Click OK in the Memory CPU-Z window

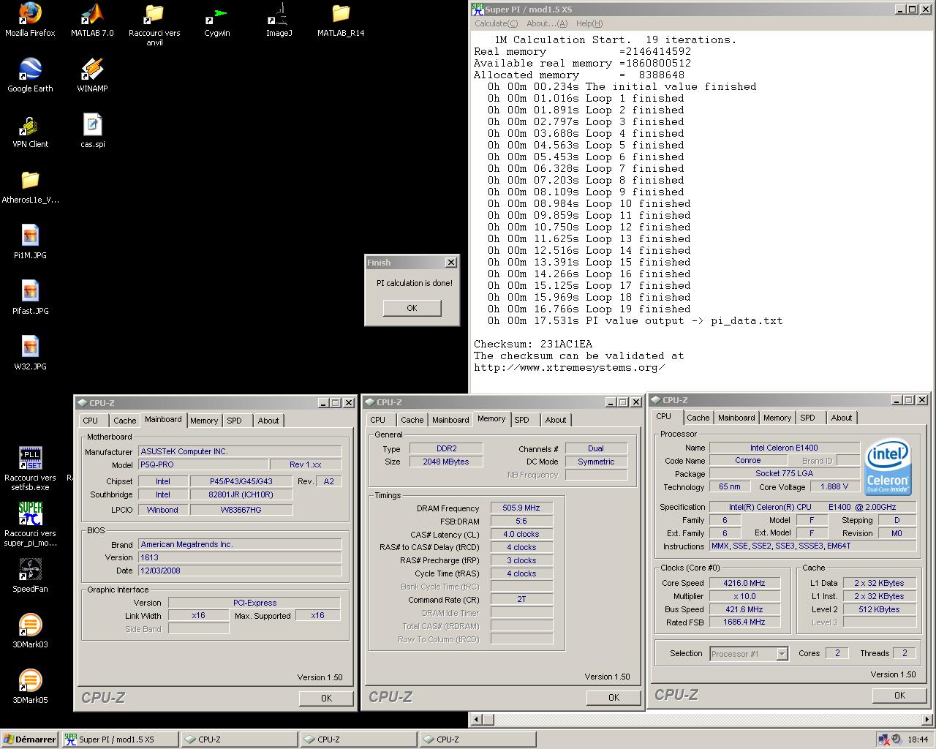(x=614, y=697)
